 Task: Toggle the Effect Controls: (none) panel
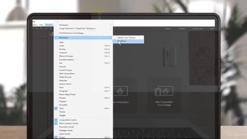pyautogui.click(x=68, y=123)
